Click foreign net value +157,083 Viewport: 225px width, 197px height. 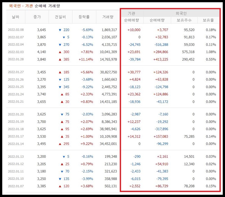161,137
